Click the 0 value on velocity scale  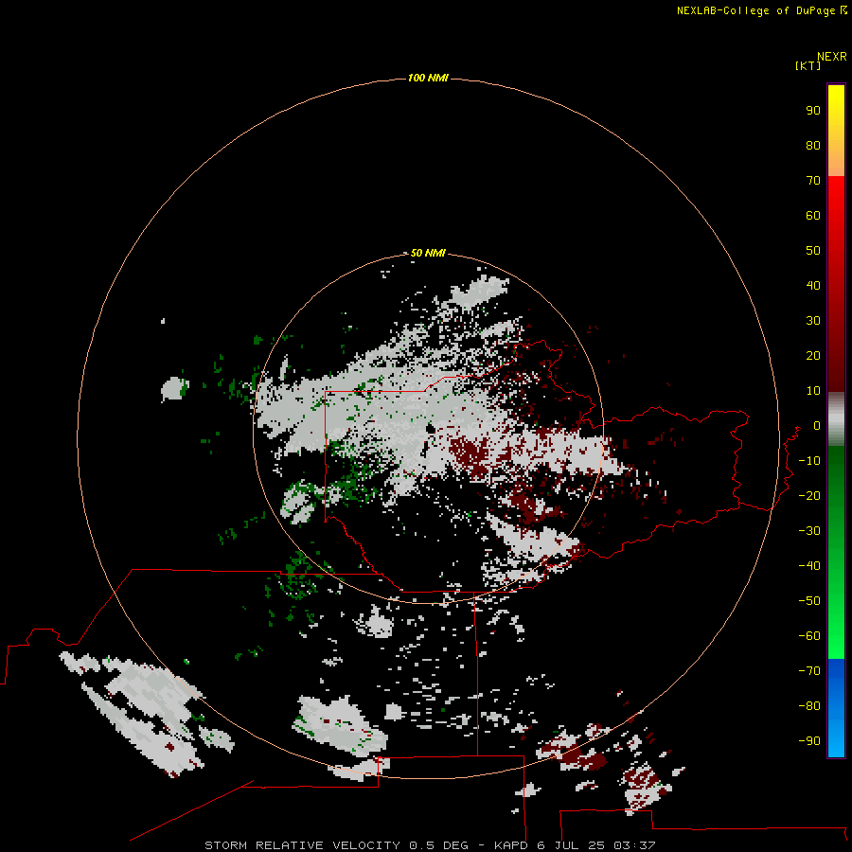tap(817, 426)
